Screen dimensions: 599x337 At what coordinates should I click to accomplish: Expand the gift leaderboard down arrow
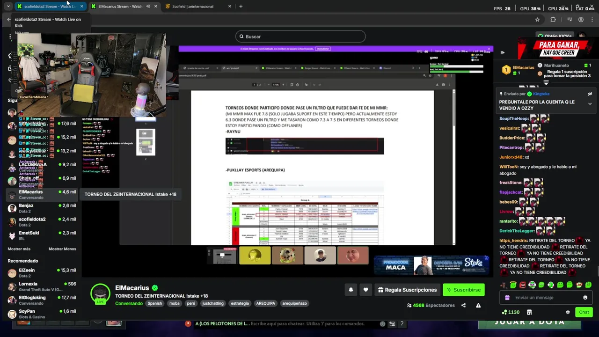click(546, 83)
